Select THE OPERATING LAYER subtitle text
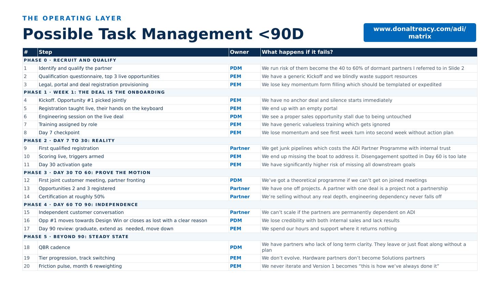Screen dimensions: 500x281 (x=72, y=18)
